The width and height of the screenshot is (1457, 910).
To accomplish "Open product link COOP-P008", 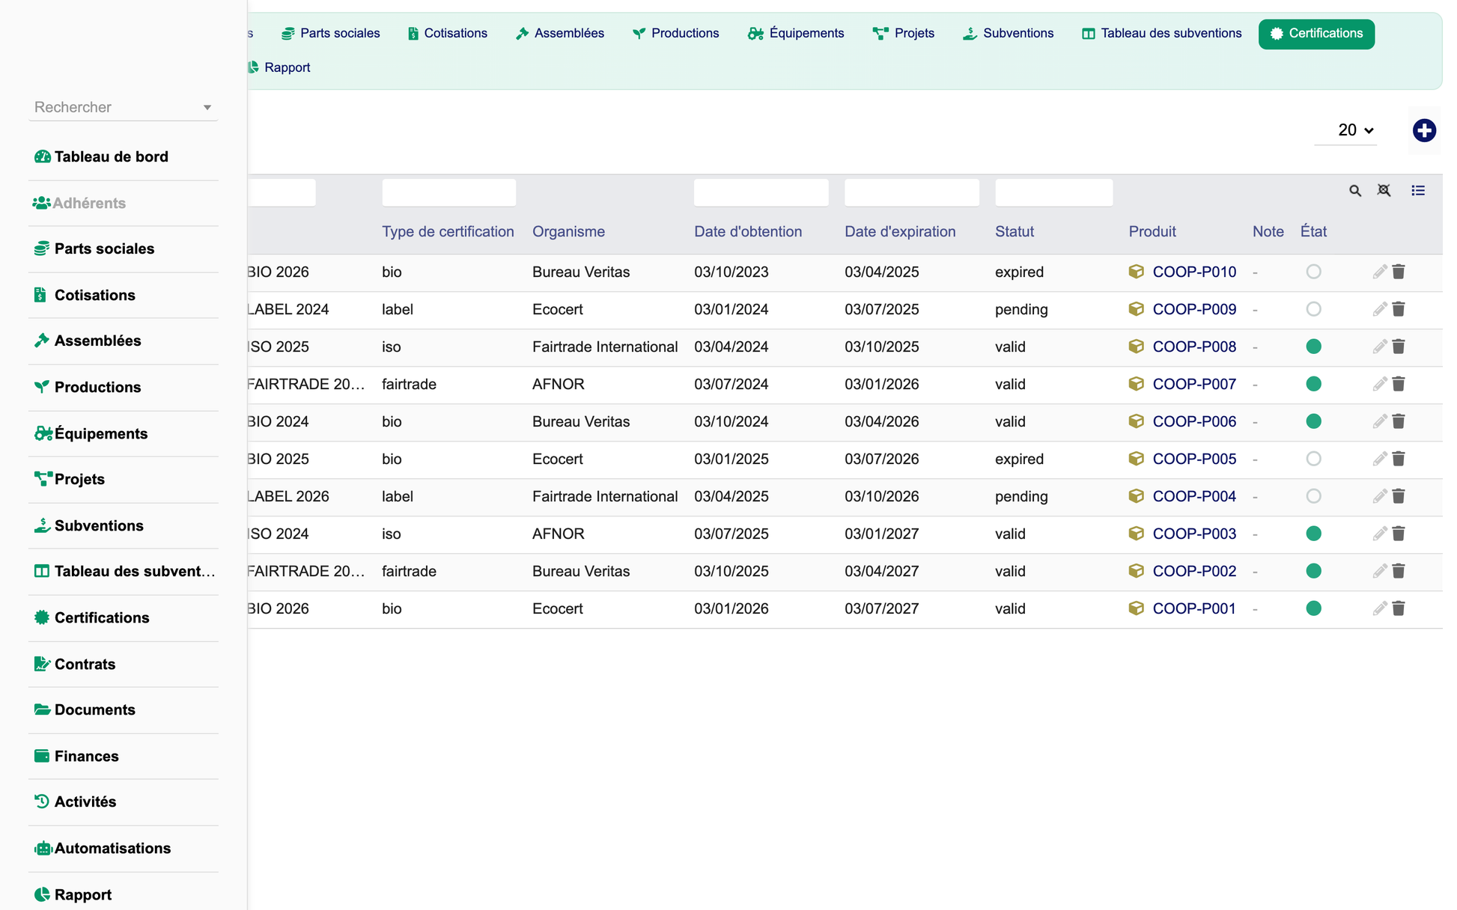I will (x=1194, y=346).
